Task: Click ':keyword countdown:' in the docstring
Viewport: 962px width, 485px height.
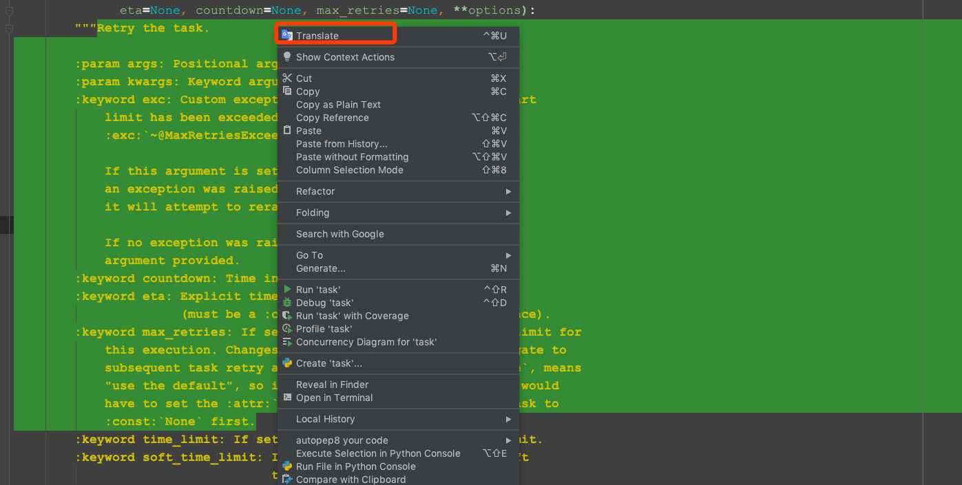Action: click(147, 279)
